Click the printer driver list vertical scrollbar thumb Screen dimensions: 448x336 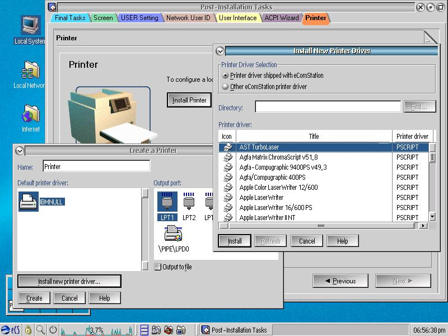tap(432, 157)
